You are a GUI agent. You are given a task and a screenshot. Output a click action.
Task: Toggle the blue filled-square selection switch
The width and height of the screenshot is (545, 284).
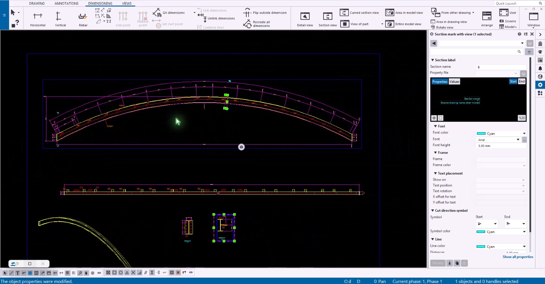coord(30,273)
